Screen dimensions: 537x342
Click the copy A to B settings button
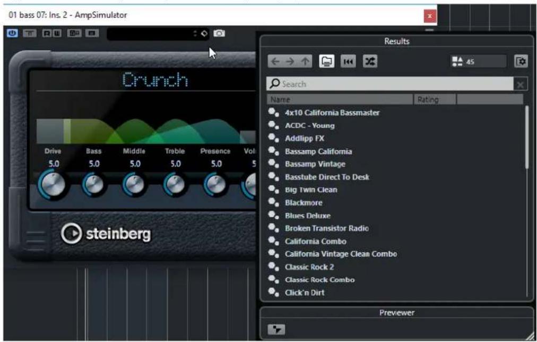(92, 33)
